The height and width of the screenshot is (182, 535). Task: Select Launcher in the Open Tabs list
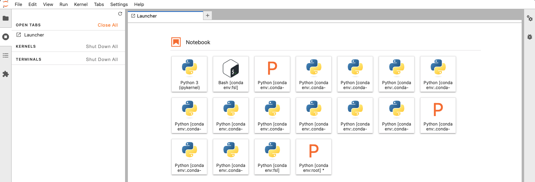(x=34, y=35)
